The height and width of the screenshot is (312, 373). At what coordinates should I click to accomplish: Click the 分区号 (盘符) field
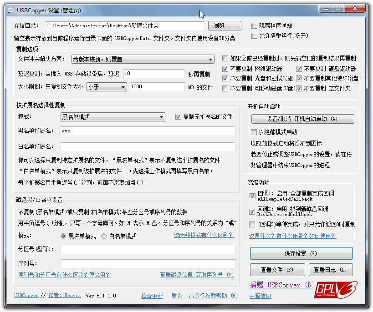click(148, 250)
